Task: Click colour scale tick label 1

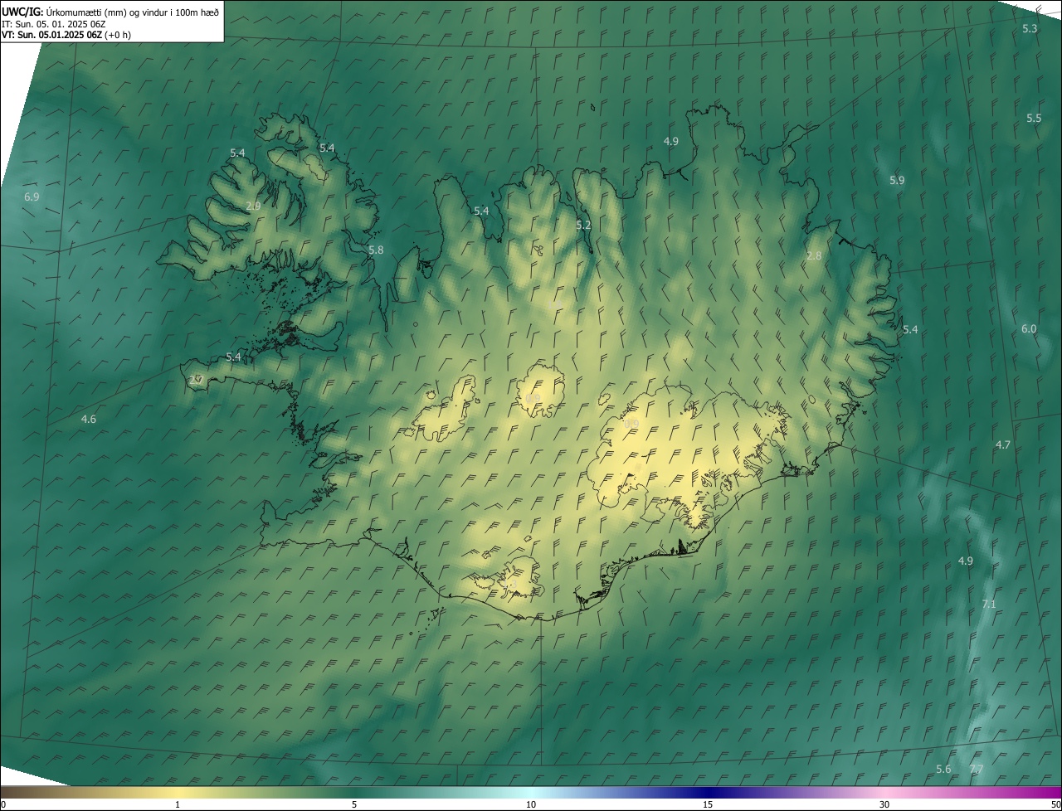Action: (178, 804)
